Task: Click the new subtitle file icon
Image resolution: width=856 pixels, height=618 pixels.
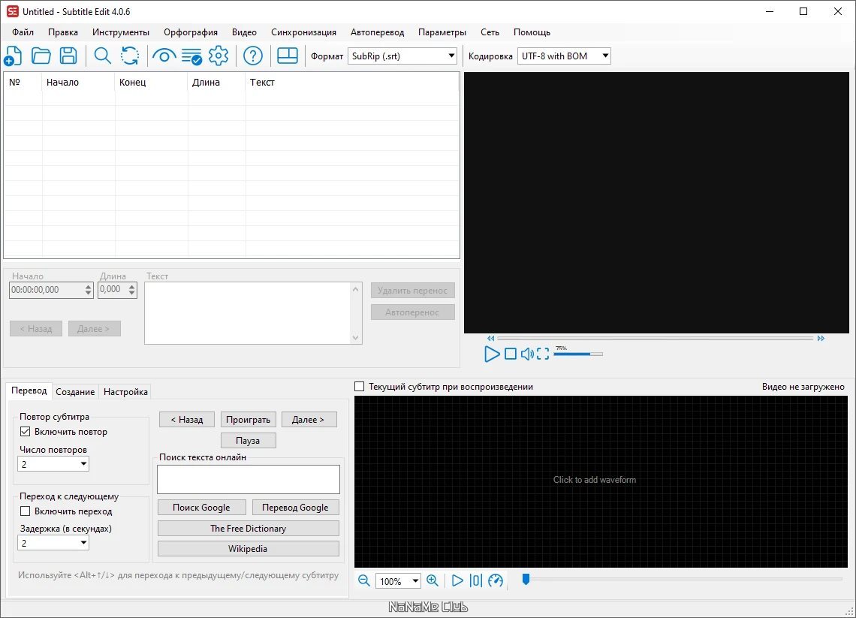Action: pos(13,56)
